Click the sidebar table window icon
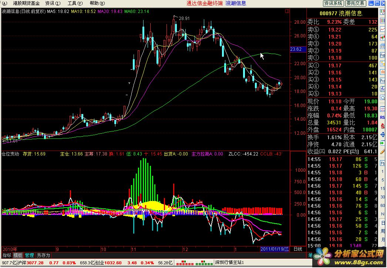 (383, 46)
